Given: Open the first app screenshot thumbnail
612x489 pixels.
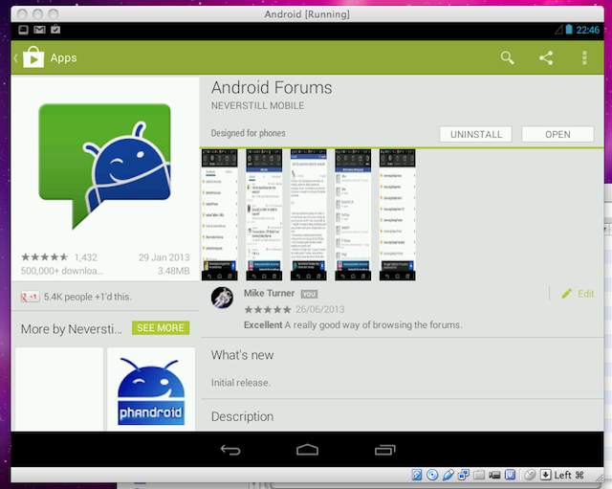Looking at the screenshot, I should (x=220, y=214).
